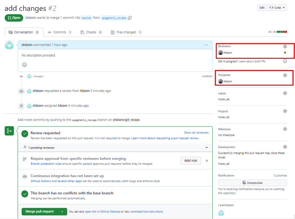Open the Assignees gear settings
The width and height of the screenshot is (295, 219).
tap(285, 75)
